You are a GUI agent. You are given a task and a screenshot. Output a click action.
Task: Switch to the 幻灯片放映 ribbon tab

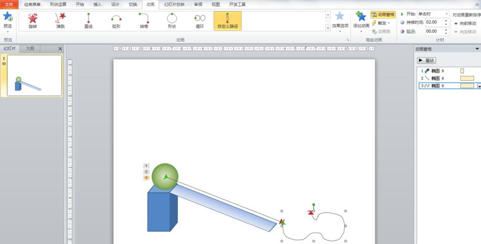click(x=175, y=4)
